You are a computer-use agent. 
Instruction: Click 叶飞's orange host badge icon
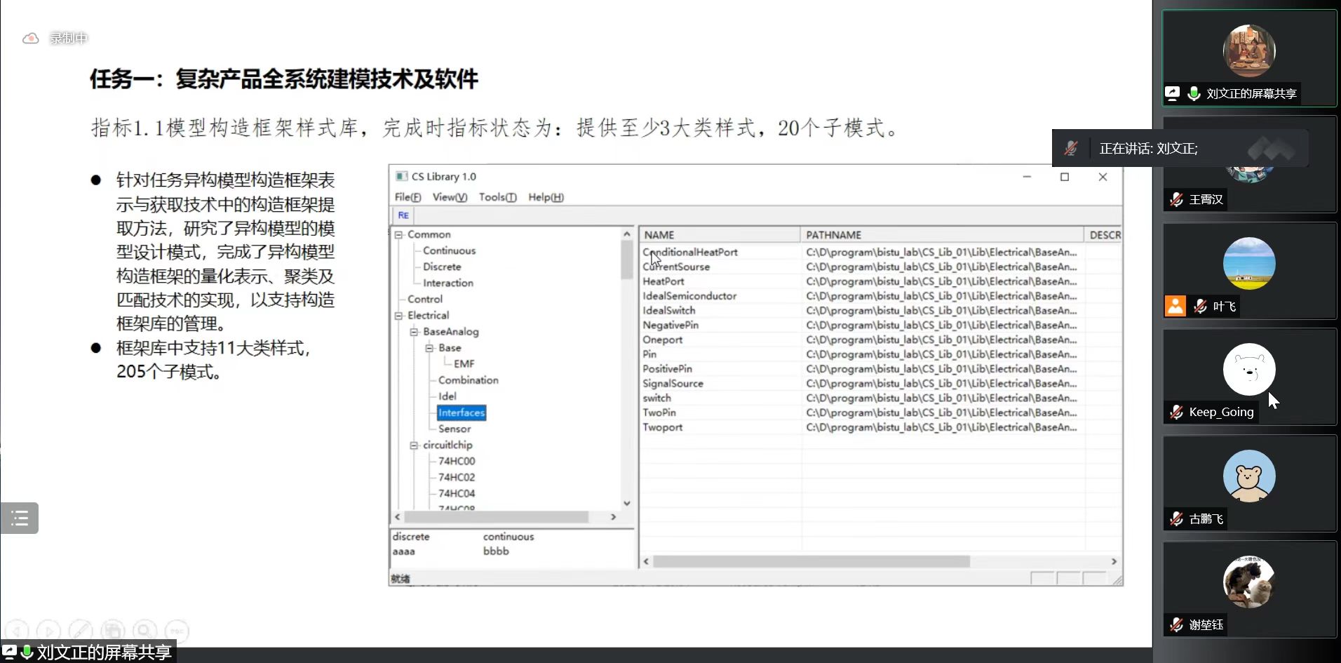1175,306
